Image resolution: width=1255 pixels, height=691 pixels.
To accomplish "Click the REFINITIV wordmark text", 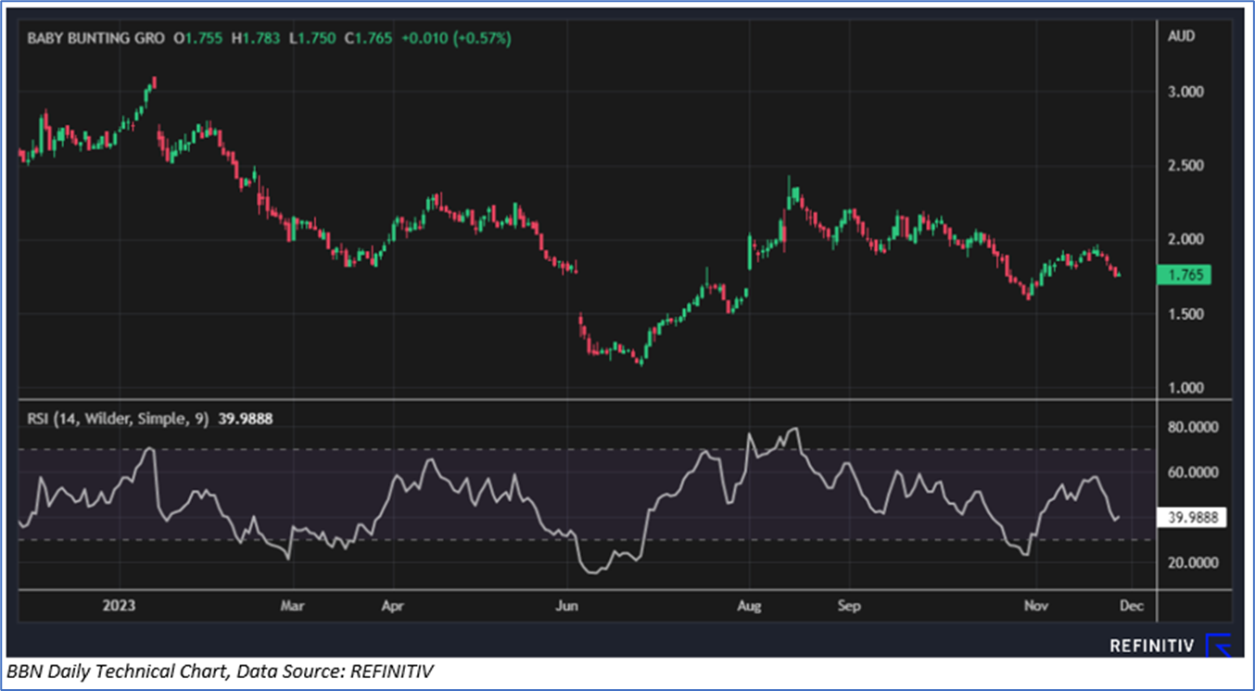I will pos(1152,647).
